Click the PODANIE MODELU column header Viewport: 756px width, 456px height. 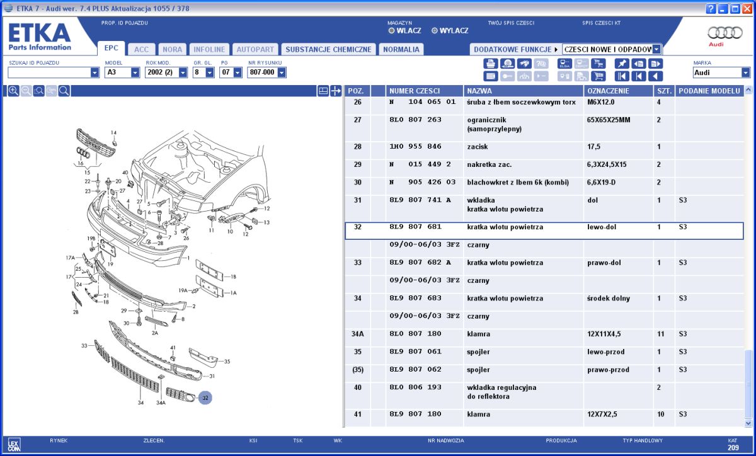click(x=709, y=91)
